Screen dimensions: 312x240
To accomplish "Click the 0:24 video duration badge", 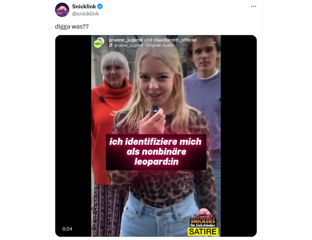I will point(67,229).
